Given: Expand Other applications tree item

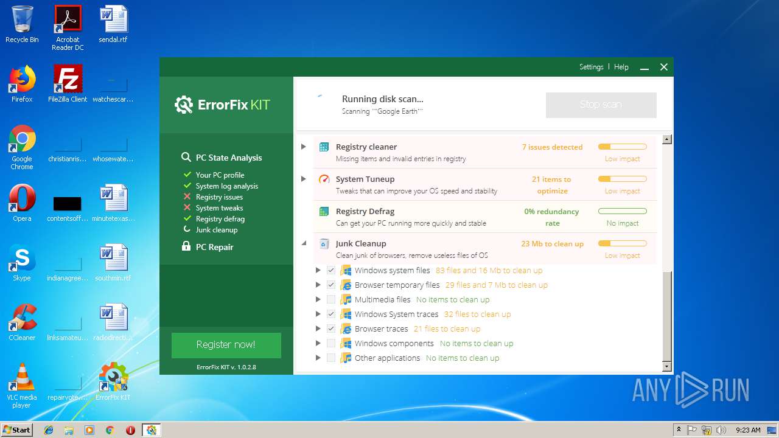Looking at the screenshot, I should point(318,358).
